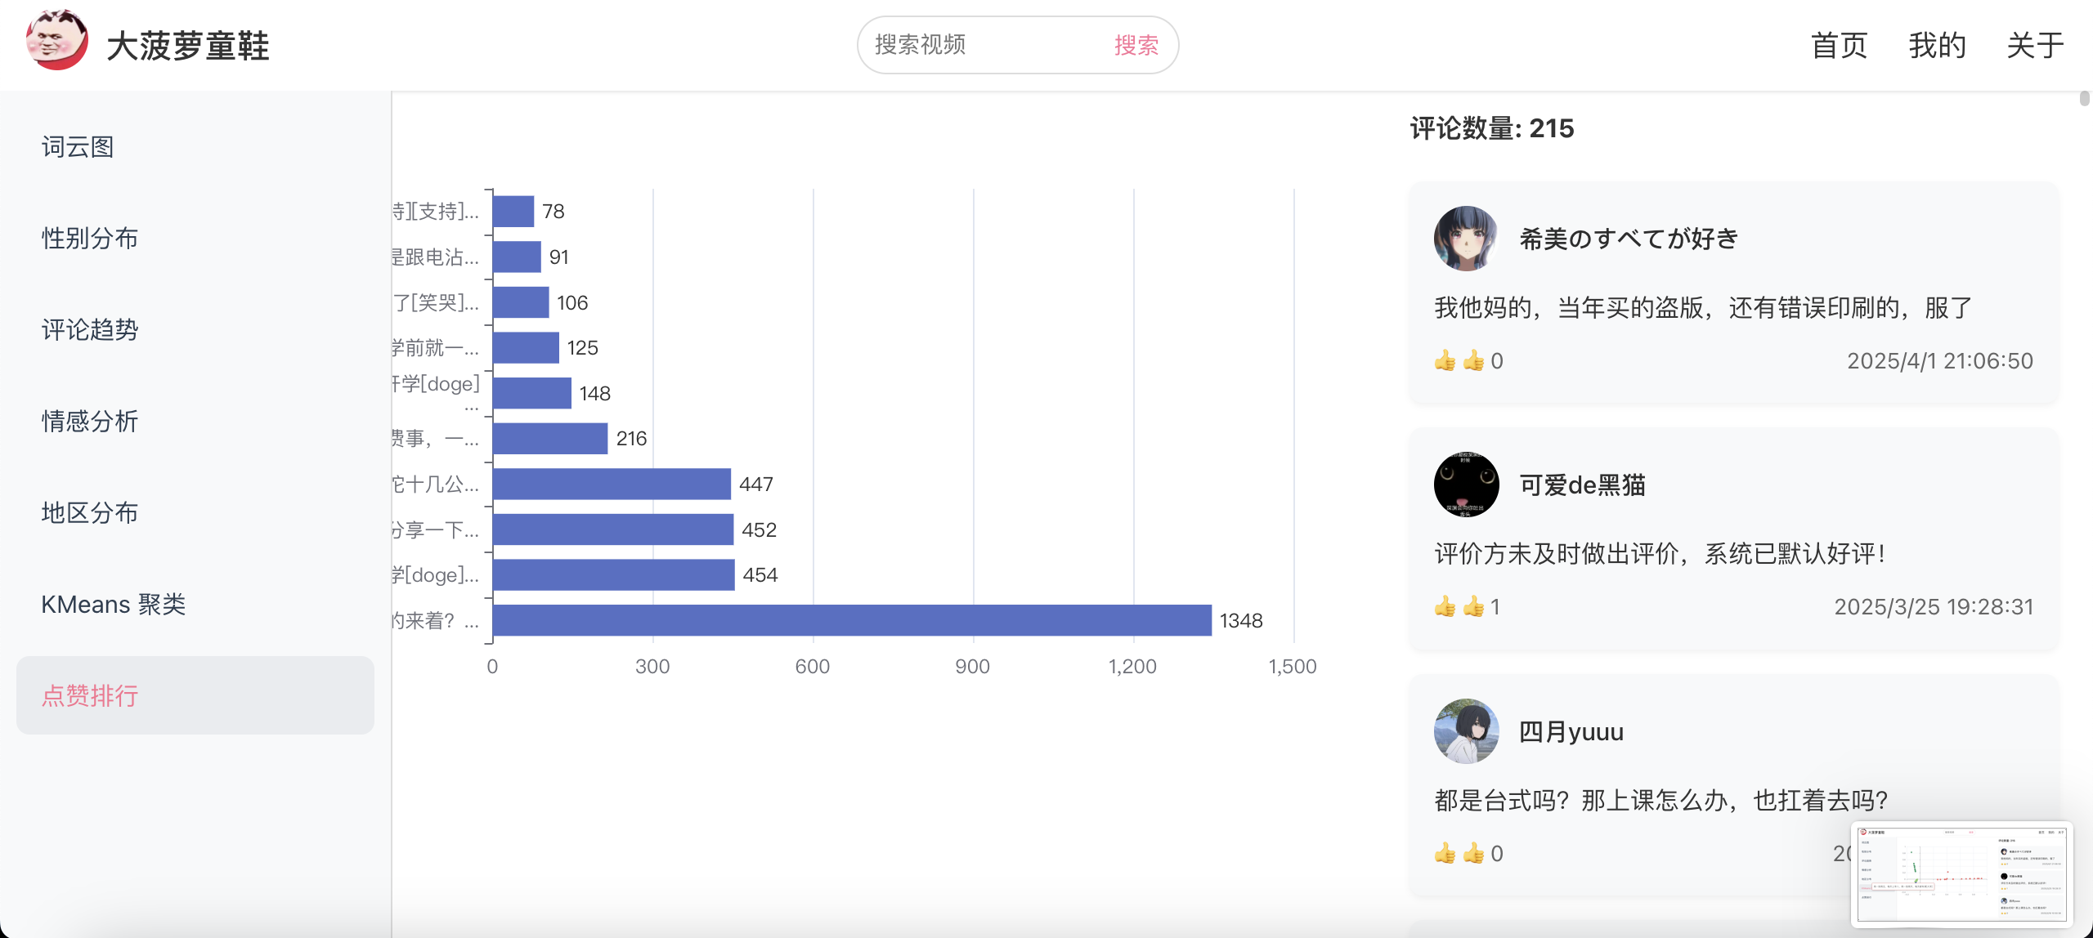Click thumbs-up icon on 希美 comment

click(x=1445, y=361)
